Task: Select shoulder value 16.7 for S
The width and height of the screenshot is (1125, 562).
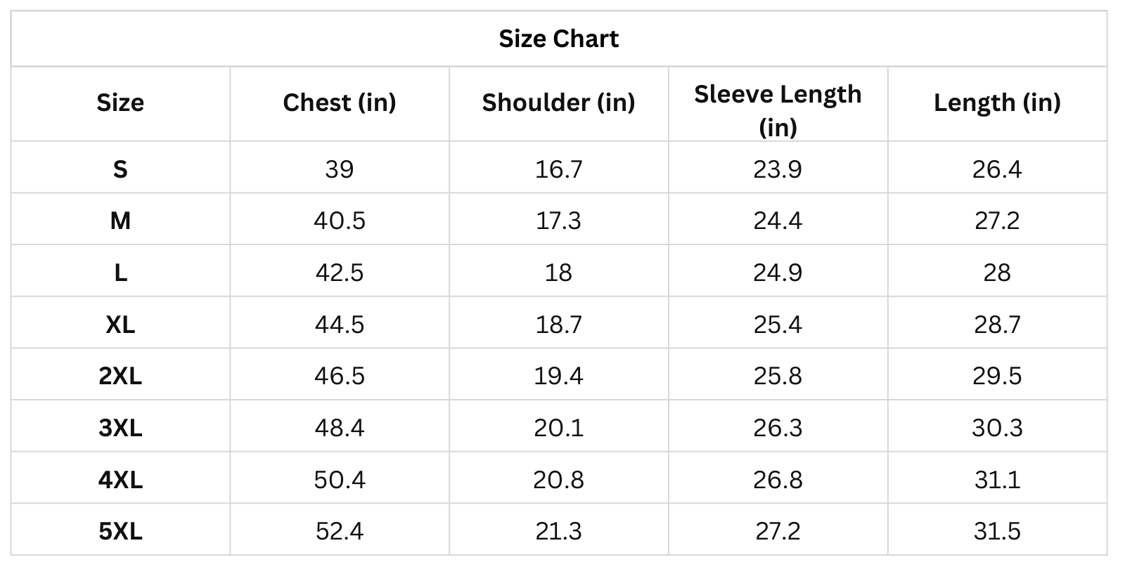Action: (558, 169)
